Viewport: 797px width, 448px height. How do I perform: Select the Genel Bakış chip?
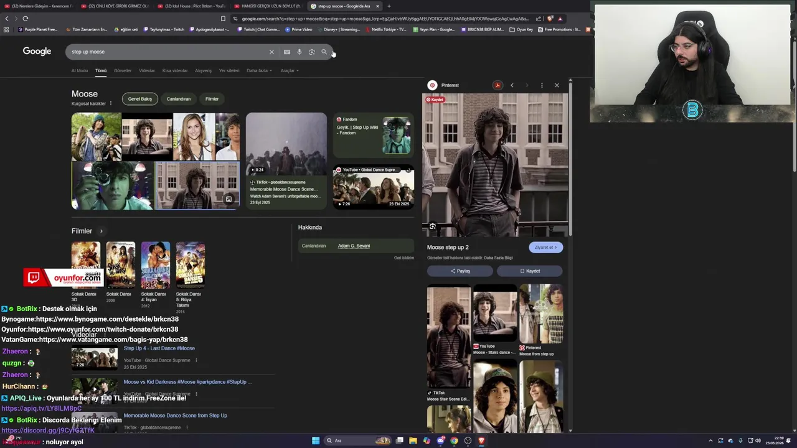point(140,99)
